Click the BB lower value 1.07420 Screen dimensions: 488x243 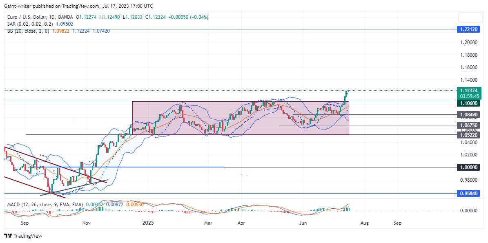101,31
